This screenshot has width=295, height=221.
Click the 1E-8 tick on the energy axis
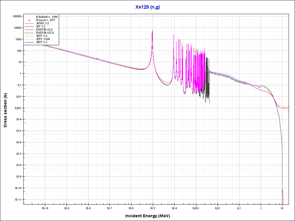click(88, 208)
